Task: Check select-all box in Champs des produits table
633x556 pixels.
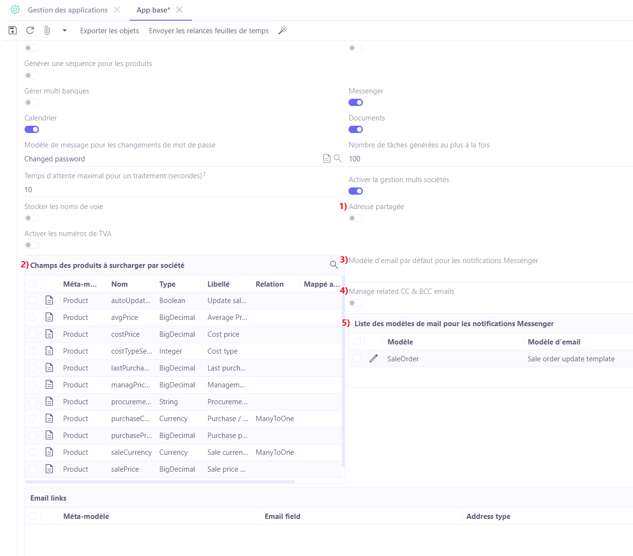Action: 33,284
